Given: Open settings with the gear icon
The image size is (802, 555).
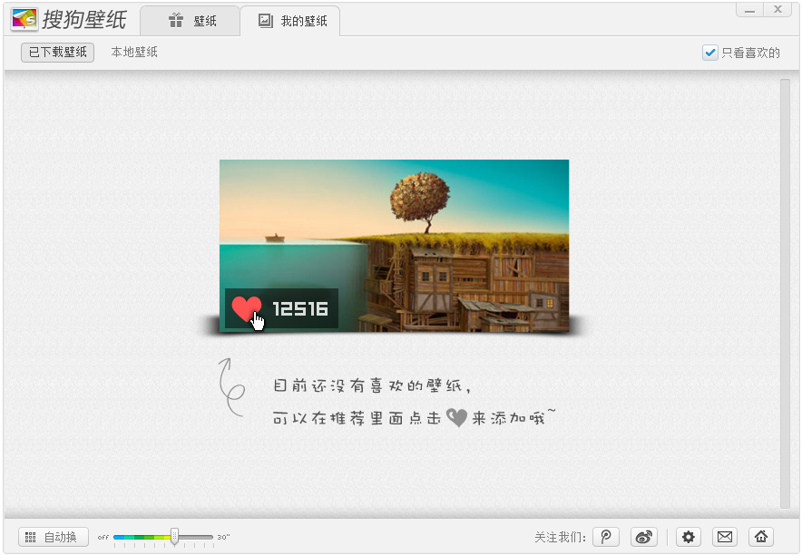Looking at the screenshot, I should tap(689, 537).
